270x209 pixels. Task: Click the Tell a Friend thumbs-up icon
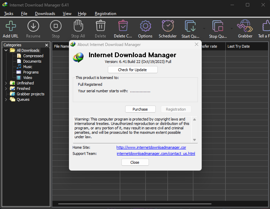point(266,26)
